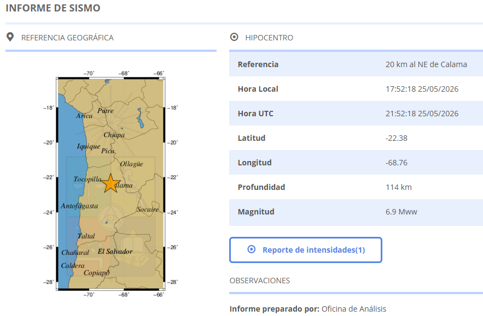Click the orange epicenter star on the map
The height and width of the screenshot is (316, 483).
point(110,183)
